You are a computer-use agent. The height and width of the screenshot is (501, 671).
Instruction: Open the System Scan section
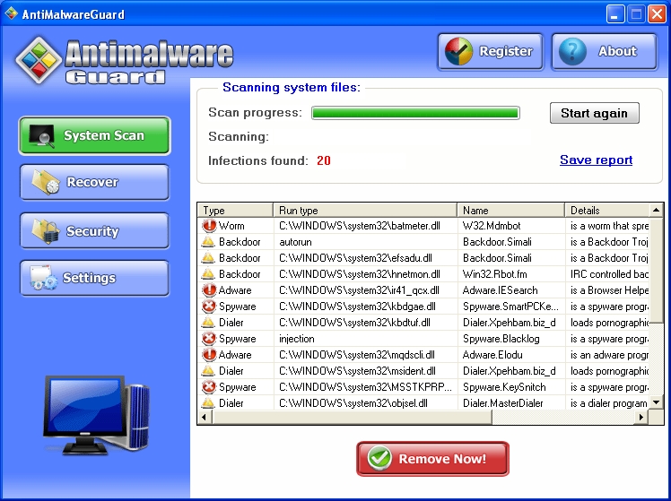coord(94,135)
